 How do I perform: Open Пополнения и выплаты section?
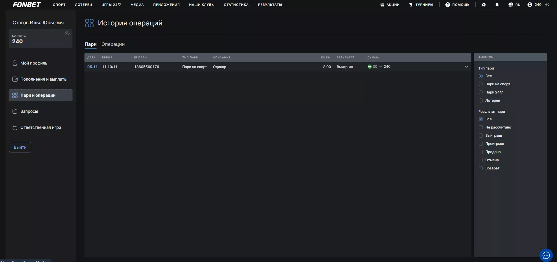click(44, 79)
